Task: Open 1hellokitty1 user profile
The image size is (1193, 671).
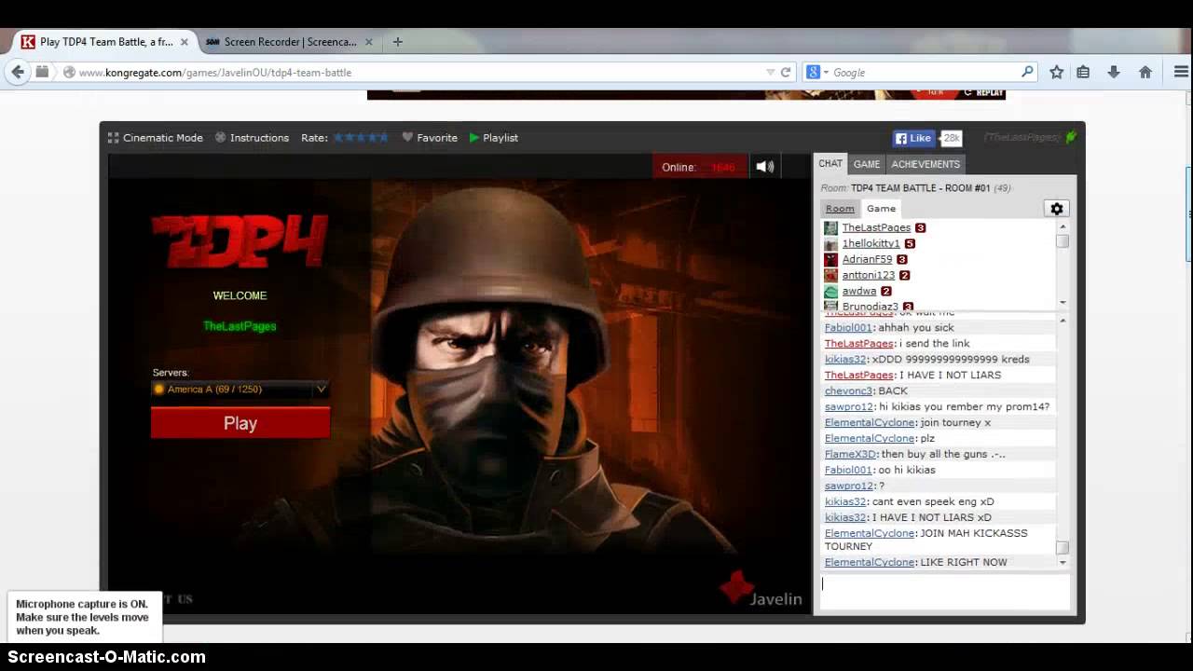Action: [x=871, y=243]
